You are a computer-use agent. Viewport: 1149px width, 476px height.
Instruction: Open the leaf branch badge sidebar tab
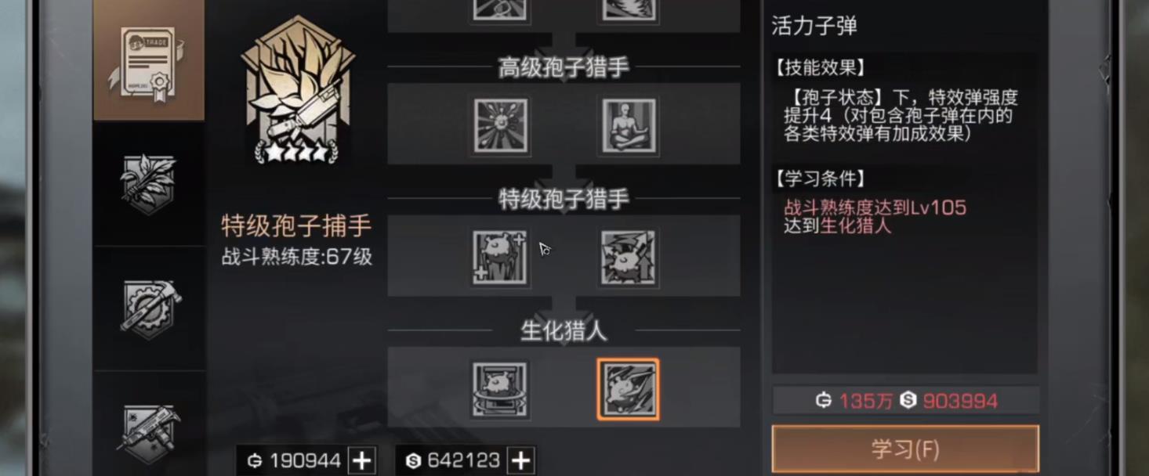149,183
